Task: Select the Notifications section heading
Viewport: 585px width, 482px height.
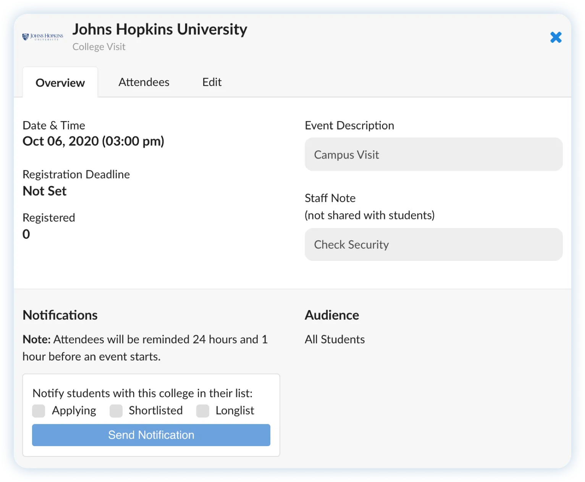Action: (60, 315)
